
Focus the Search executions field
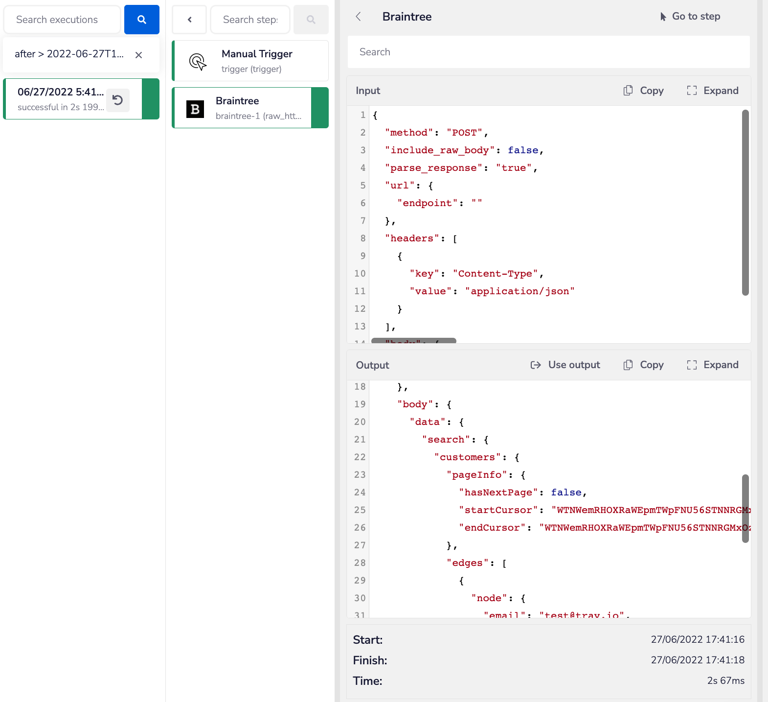coord(62,20)
